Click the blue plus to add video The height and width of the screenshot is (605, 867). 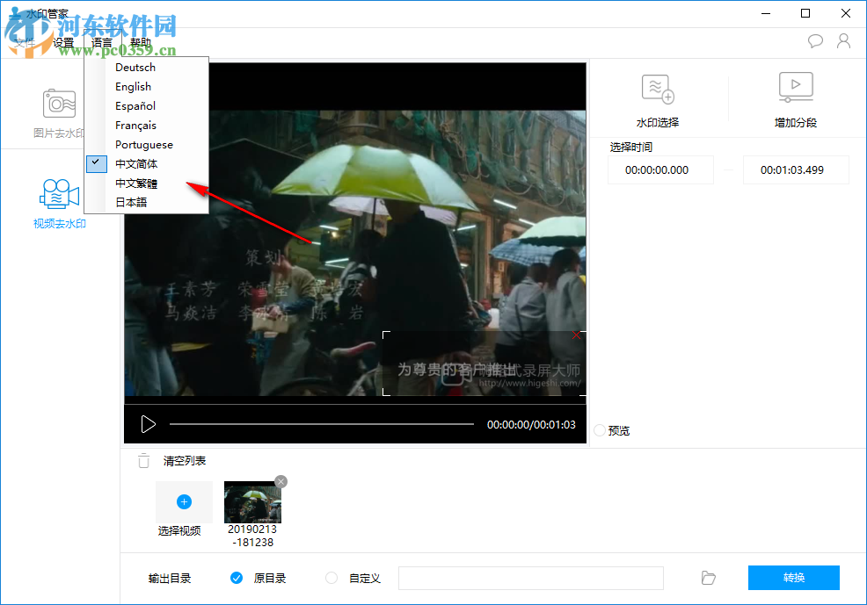tap(184, 501)
